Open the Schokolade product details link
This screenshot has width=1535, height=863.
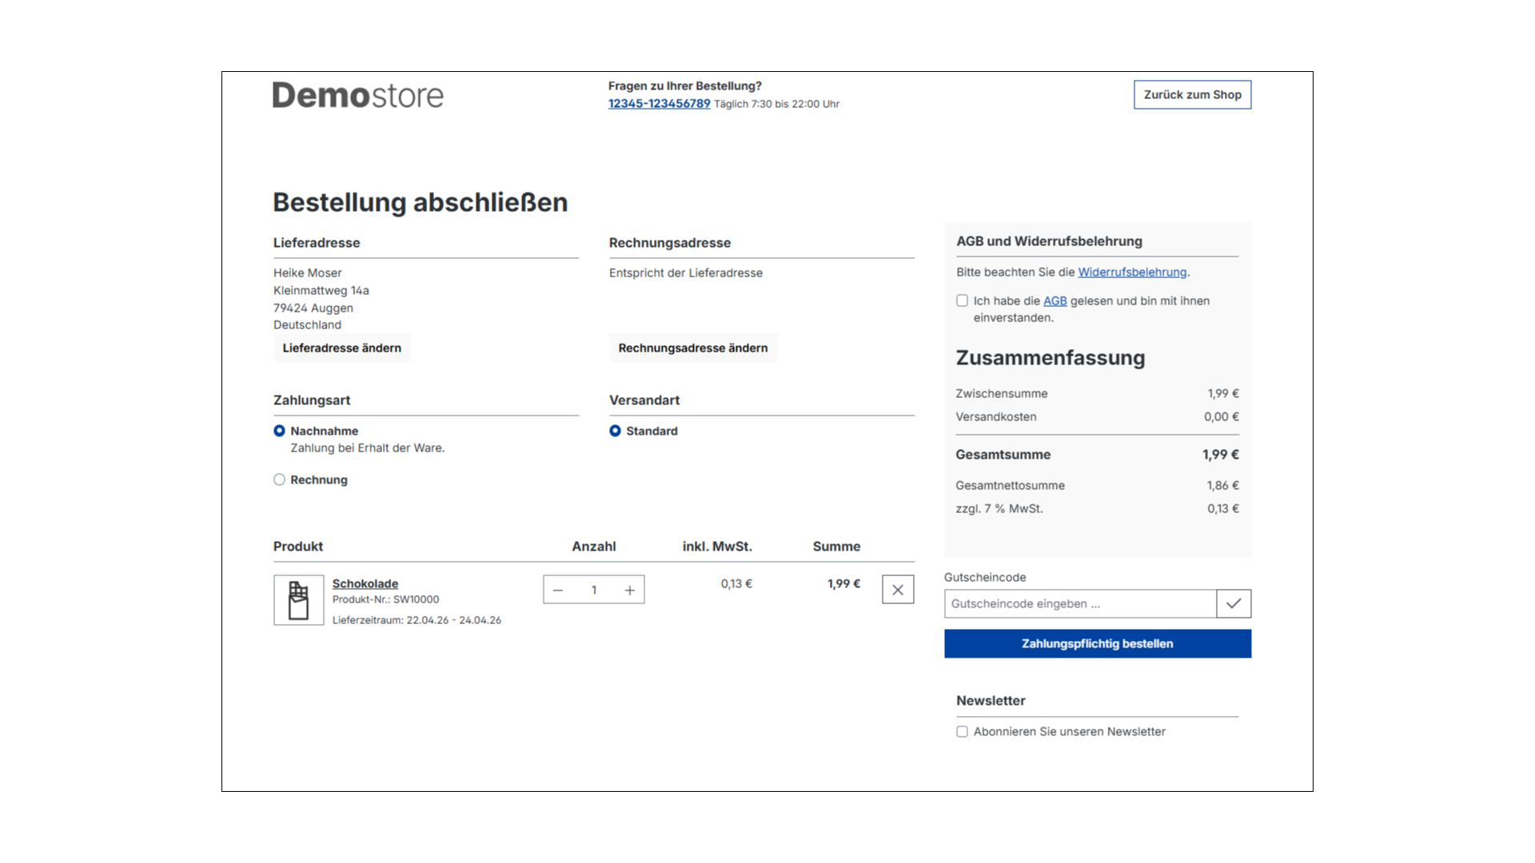[x=365, y=583]
